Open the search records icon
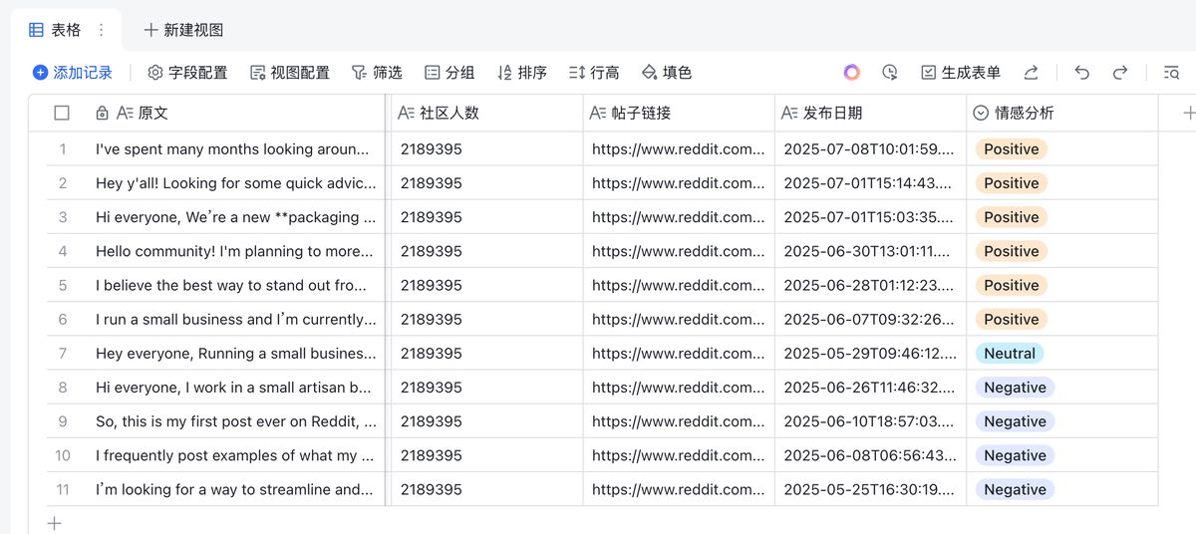The width and height of the screenshot is (1196, 534). [x=1171, y=73]
